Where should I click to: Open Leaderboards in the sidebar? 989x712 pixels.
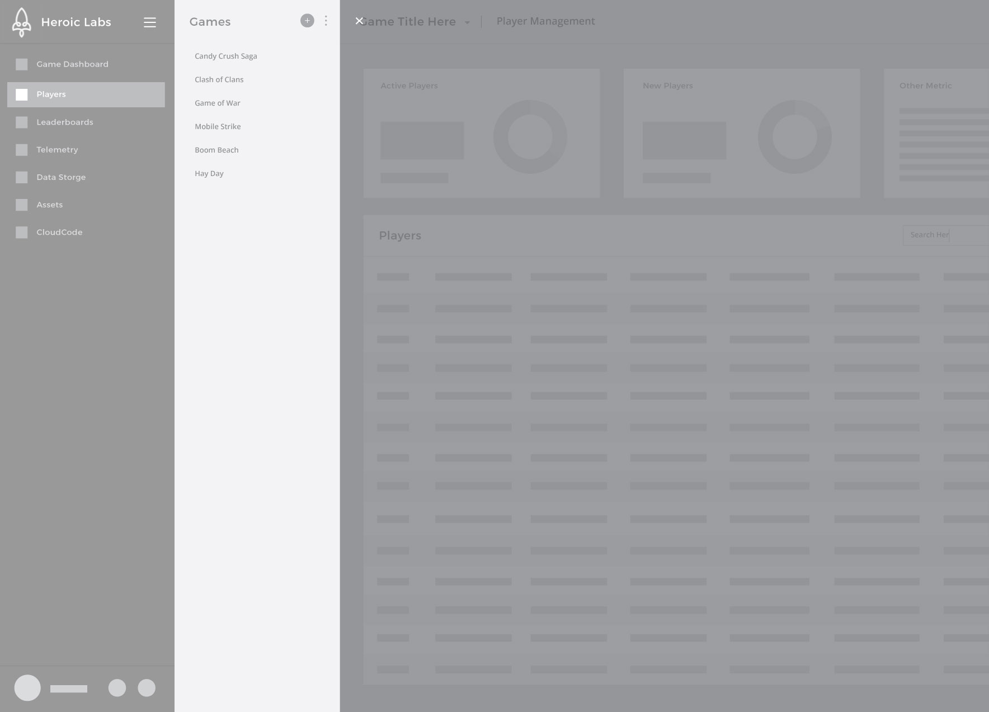[65, 122]
